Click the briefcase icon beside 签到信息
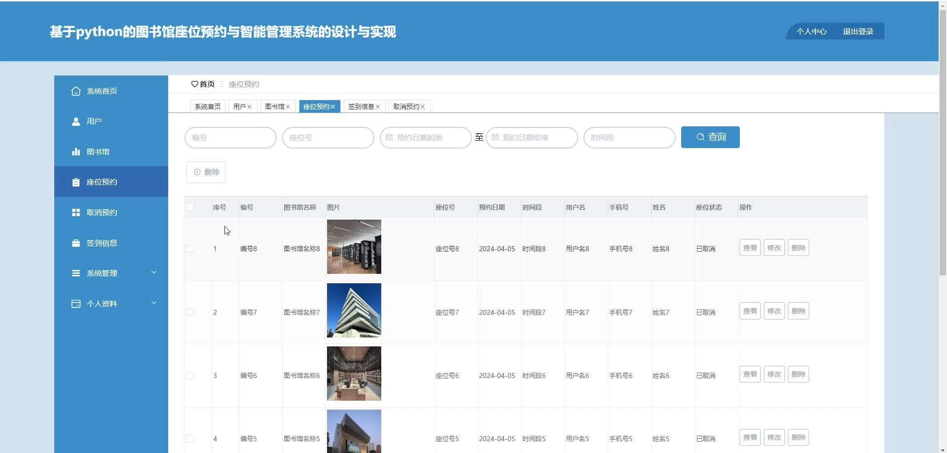This screenshot has width=947, height=453. (x=75, y=243)
